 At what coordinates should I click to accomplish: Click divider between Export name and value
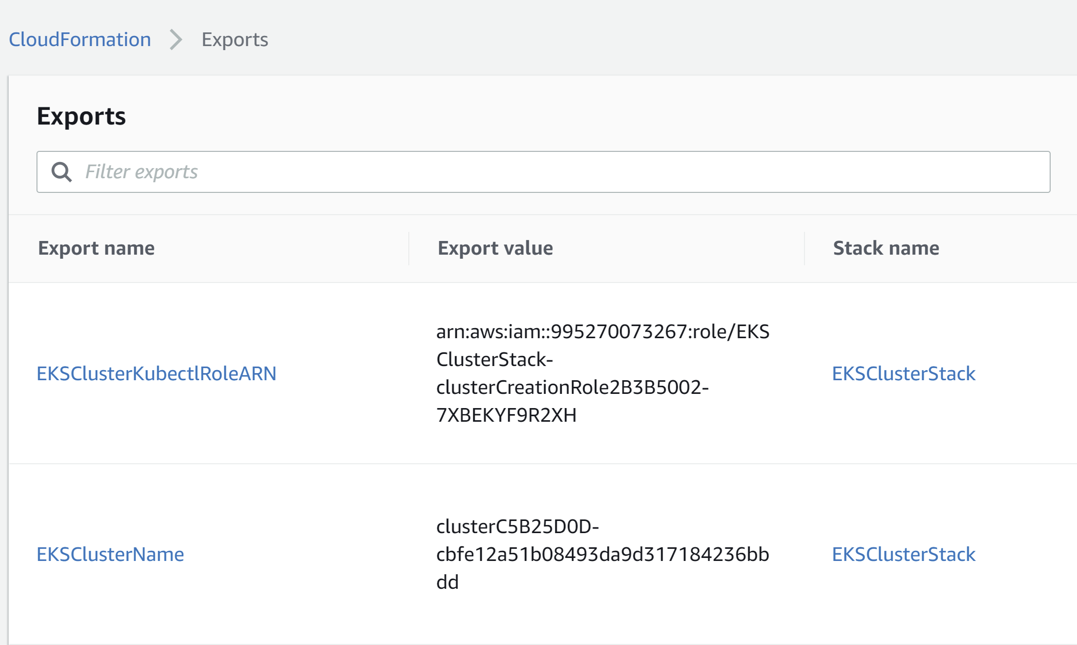coord(409,248)
